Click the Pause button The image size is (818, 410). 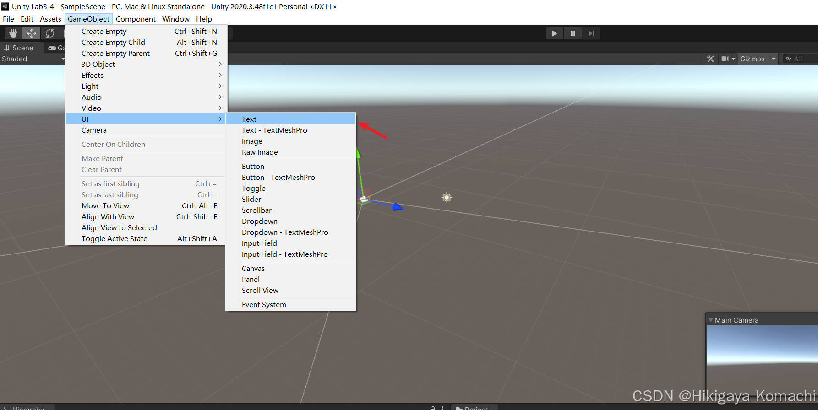[573, 33]
